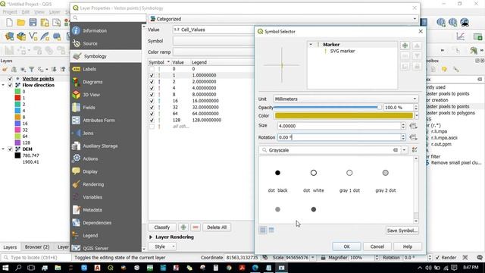The width and height of the screenshot is (485, 273).
Task: Collapse the Flow direction layer tree
Action: 3,85
